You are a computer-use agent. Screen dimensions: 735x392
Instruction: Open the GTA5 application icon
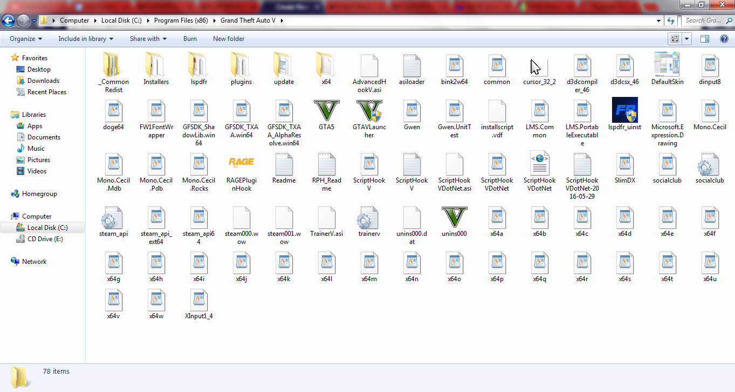[326, 111]
